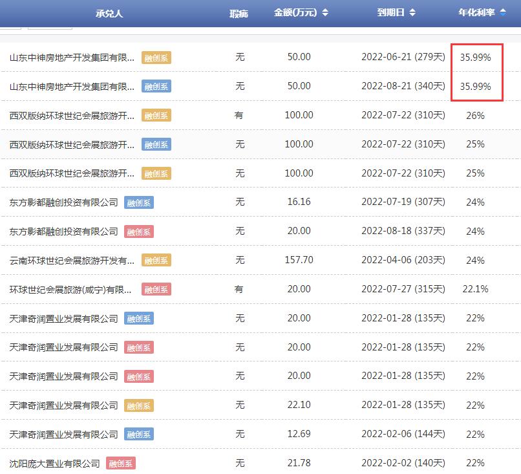This screenshot has height=474, width=521.
Task: Open 山东中神房地产开发集团 entry due 2022-06-21
Action: click(72, 58)
